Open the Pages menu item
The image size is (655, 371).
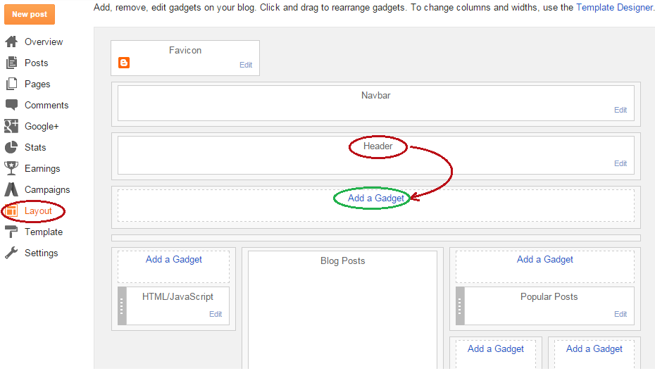[x=37, y=84]
